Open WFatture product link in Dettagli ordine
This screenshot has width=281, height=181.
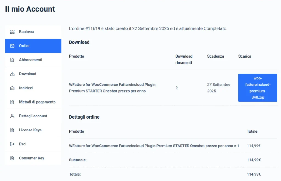click(151, 146)
